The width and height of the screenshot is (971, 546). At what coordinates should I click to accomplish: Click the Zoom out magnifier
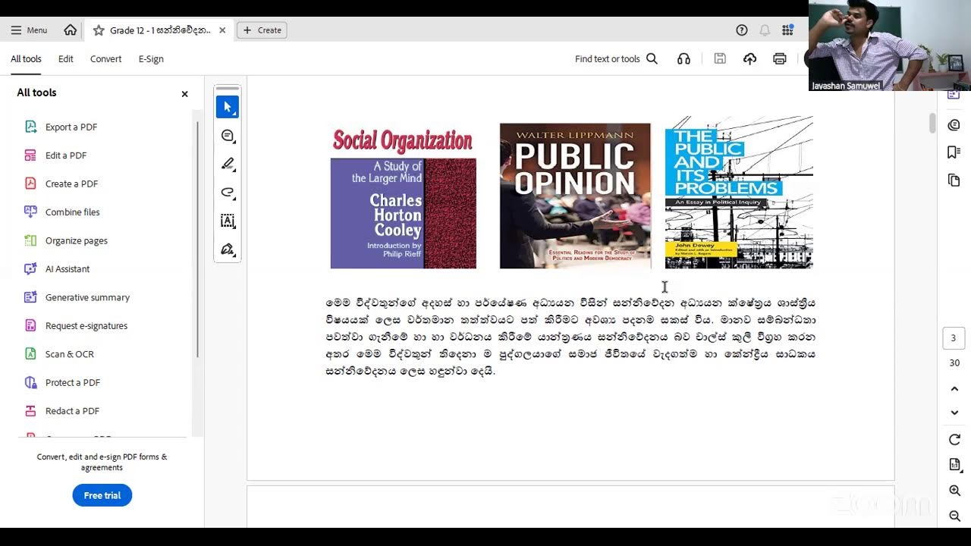click(x=954, y=516)
